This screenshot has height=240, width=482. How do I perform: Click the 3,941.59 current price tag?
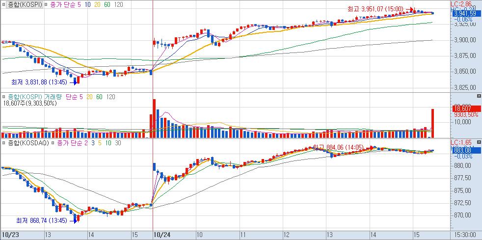467,13
